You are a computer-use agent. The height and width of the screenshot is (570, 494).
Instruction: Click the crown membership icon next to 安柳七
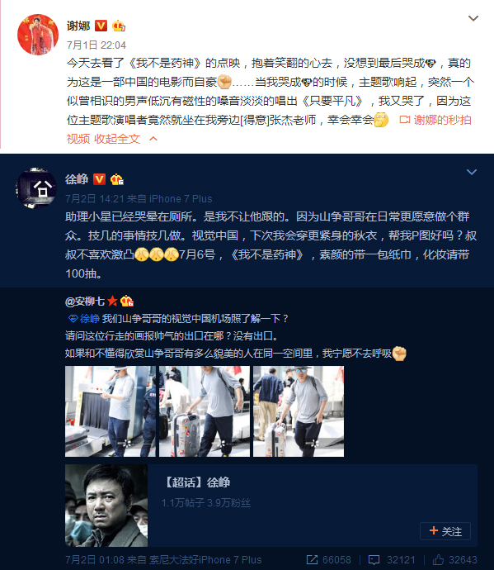click(x=127, y=301)
